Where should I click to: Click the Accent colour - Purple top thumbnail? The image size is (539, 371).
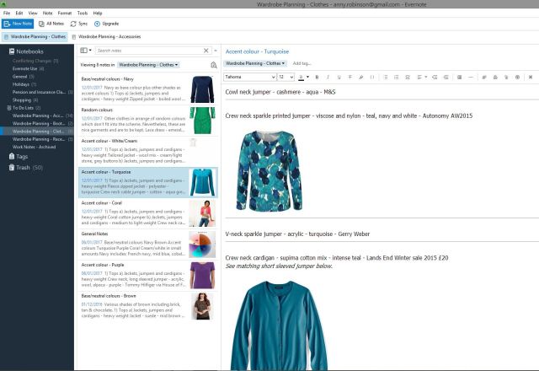pyautogui.click(x=202, y=275)
